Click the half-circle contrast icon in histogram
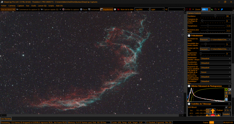This screenshot has width=234, height=124. click(230, 89)
